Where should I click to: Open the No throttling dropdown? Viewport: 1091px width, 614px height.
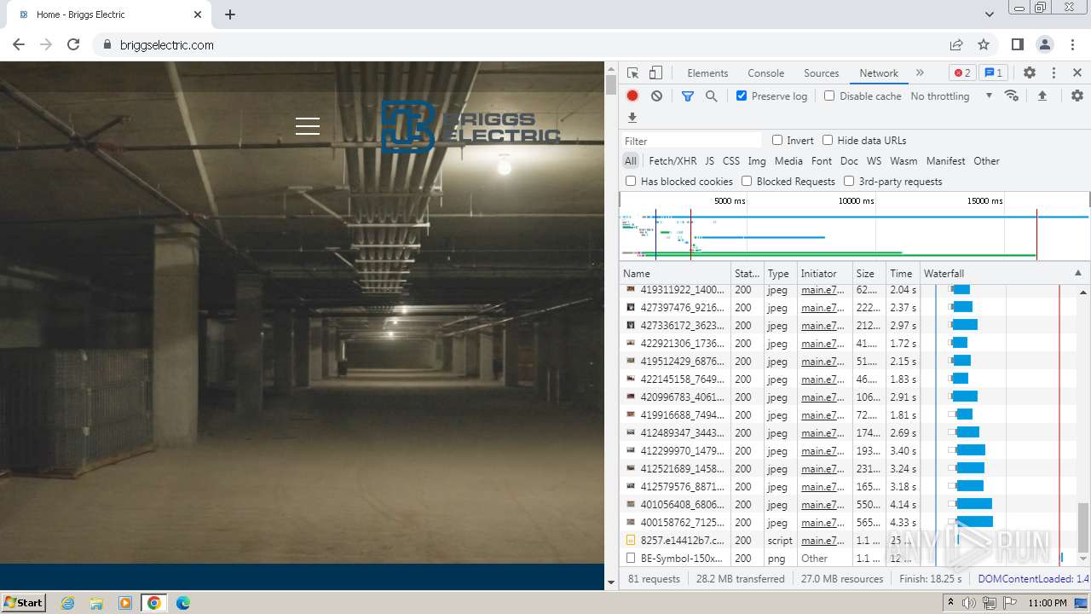[951, 96]
